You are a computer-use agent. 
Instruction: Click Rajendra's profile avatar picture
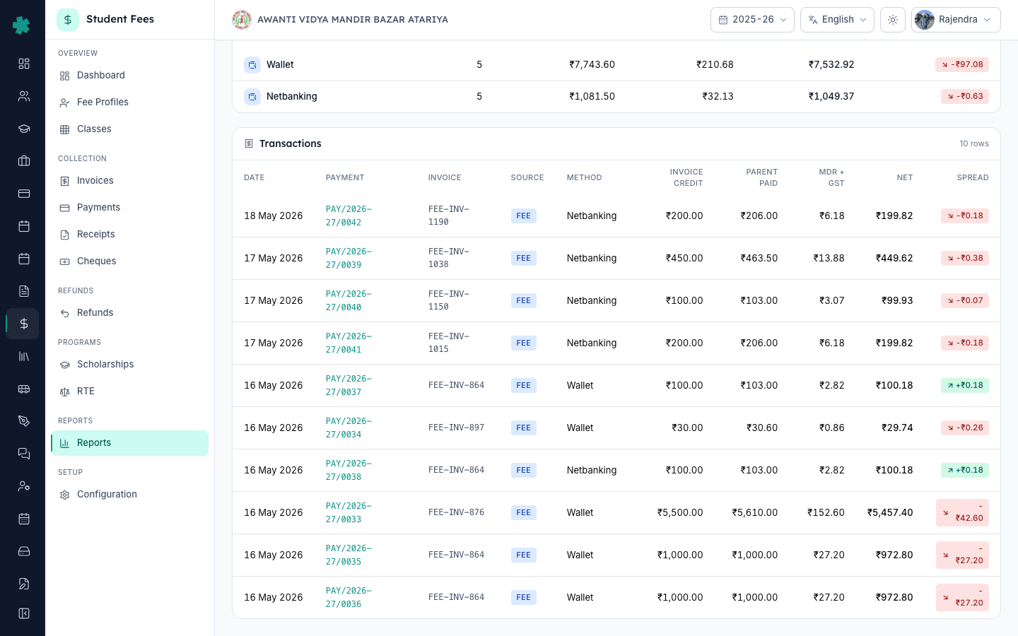[x=924, y=20]
